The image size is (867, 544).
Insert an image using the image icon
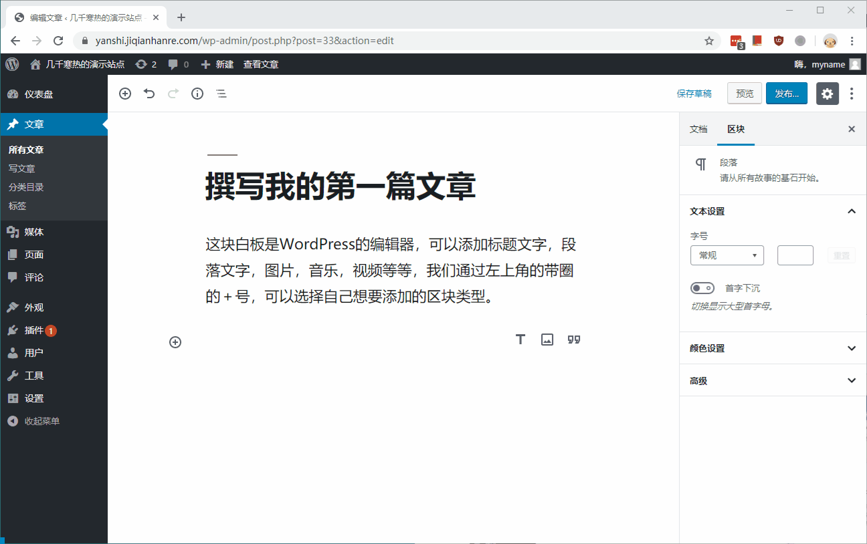click(x=547, y=339)
